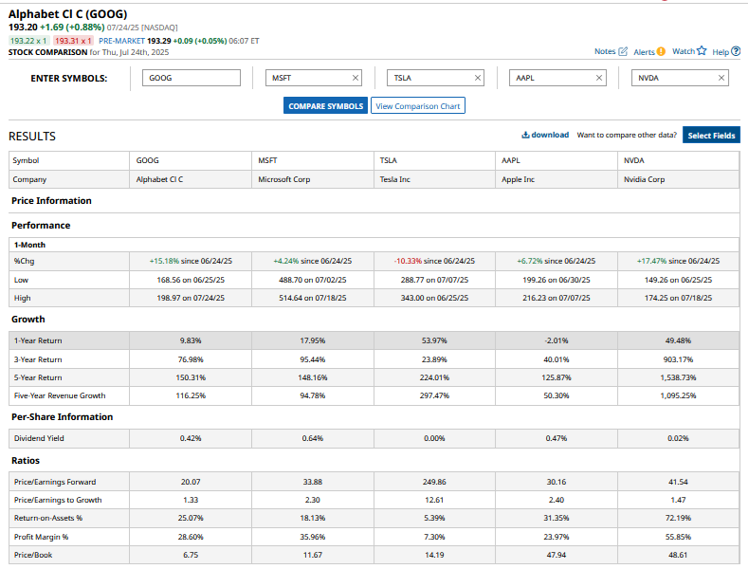Click the download link text
Image resolution: width=748 pixels, height=569 pixels.
point(550,135)
